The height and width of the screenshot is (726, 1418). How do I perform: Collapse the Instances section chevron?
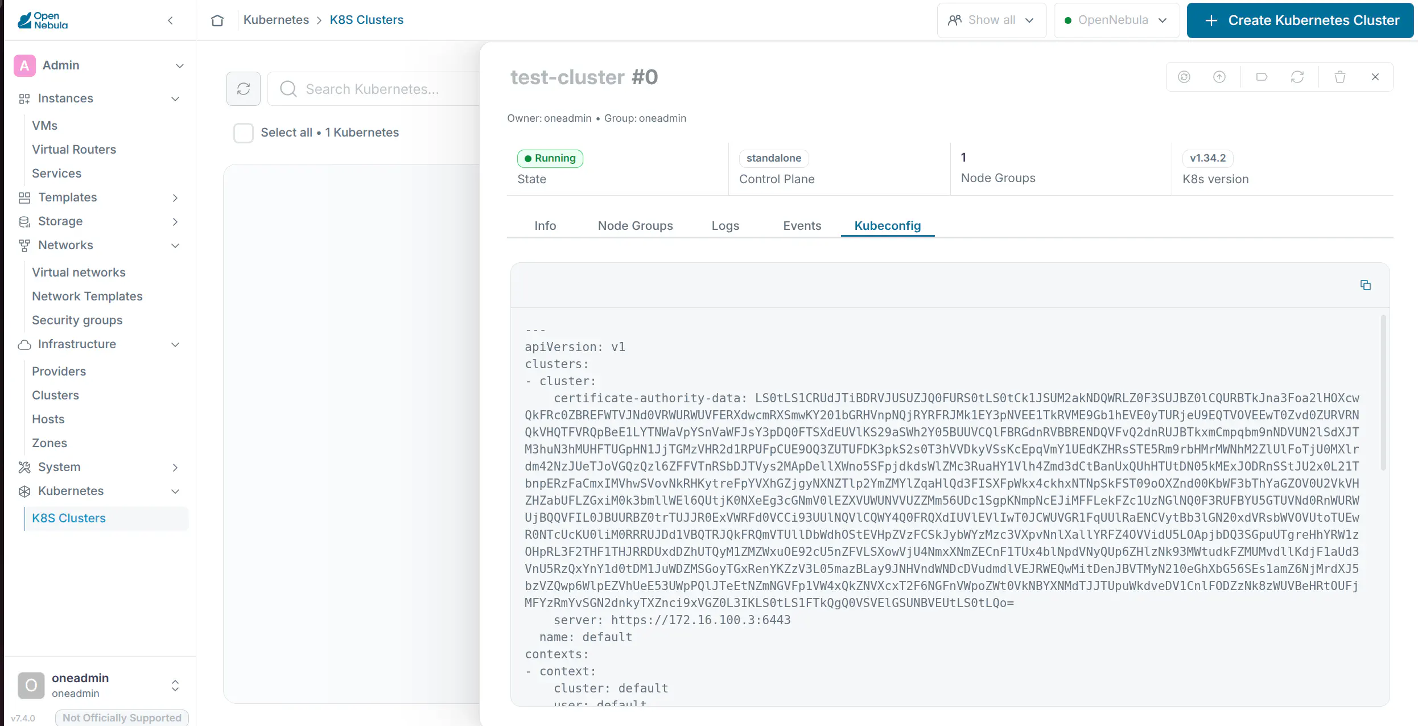tap(175, 99)
